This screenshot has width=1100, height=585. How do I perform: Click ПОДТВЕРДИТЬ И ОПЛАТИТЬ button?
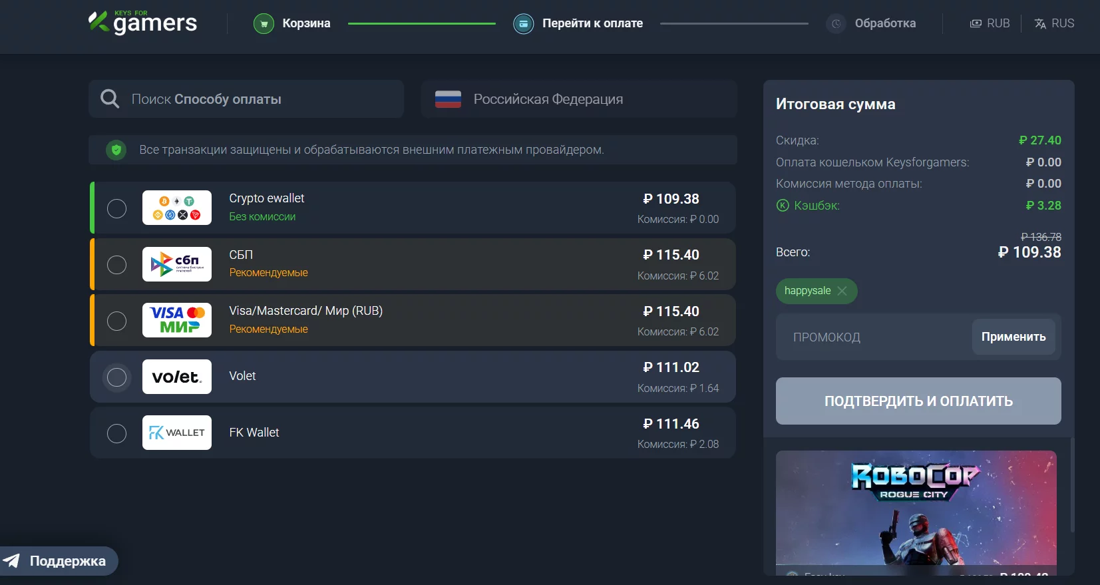pyautogui.click(x=918, y=401)
